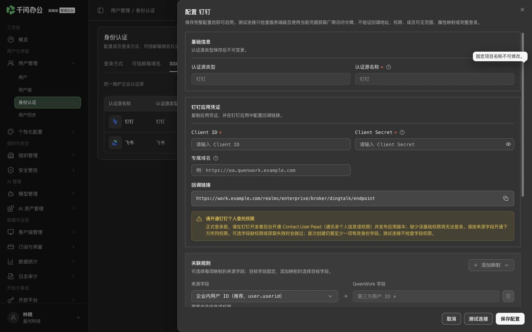Click 用户管理 breadcrumb link
532x332 pixels.
coord(120,11)
